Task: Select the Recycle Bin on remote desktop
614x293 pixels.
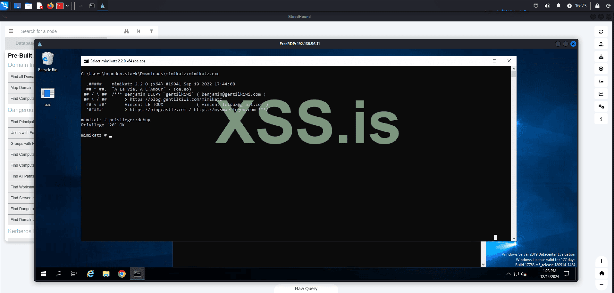Action: [x=48, y=62]
